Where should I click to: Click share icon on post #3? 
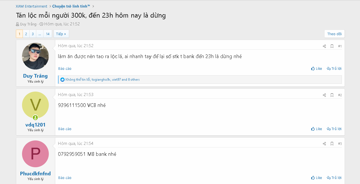(324, 144)
